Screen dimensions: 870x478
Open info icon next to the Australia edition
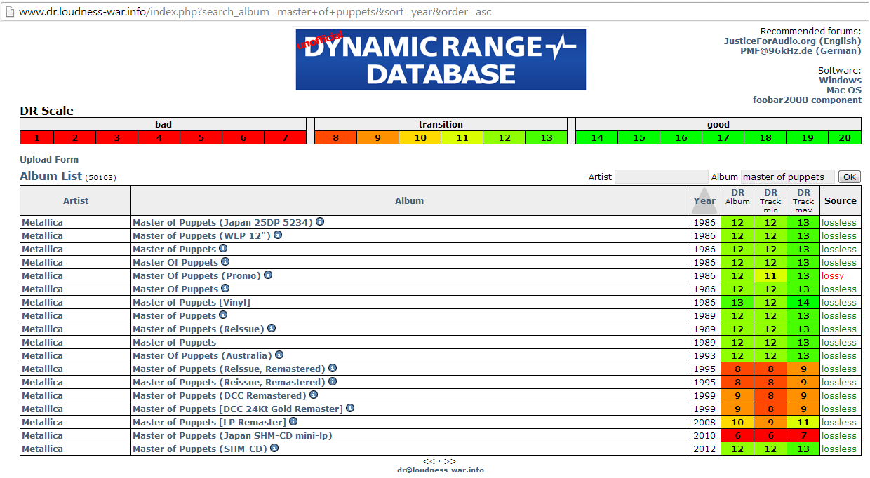tap(279, 355)
